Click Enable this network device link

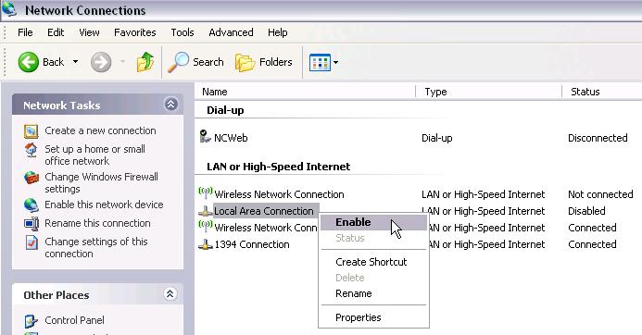pyautogui.click(x=104, y=205)
